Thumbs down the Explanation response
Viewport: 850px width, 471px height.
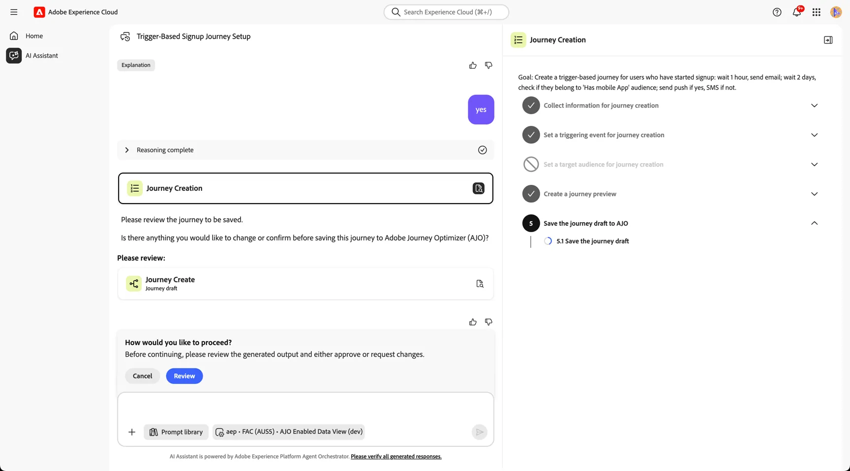click(488, 65)
